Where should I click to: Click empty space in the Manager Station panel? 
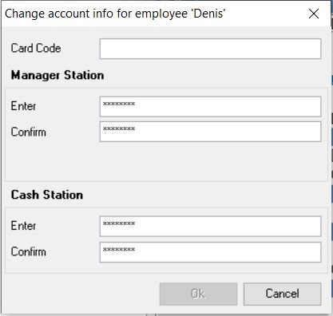(166, 162)
